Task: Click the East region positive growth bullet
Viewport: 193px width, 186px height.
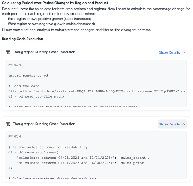Action: tap(49, 19)
